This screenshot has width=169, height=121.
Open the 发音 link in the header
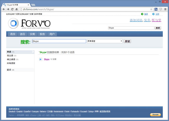(x=147, y=20)
